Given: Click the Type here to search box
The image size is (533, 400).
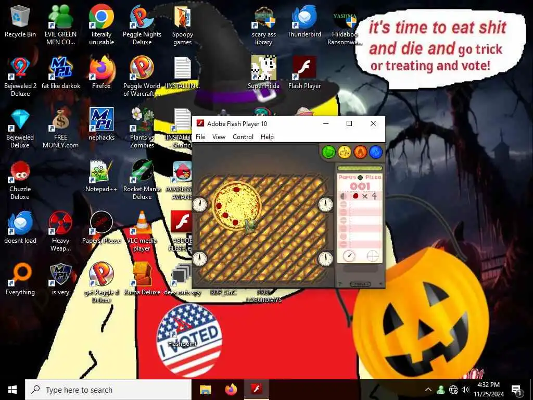Looking at the screenshot, I should [108, 390].
